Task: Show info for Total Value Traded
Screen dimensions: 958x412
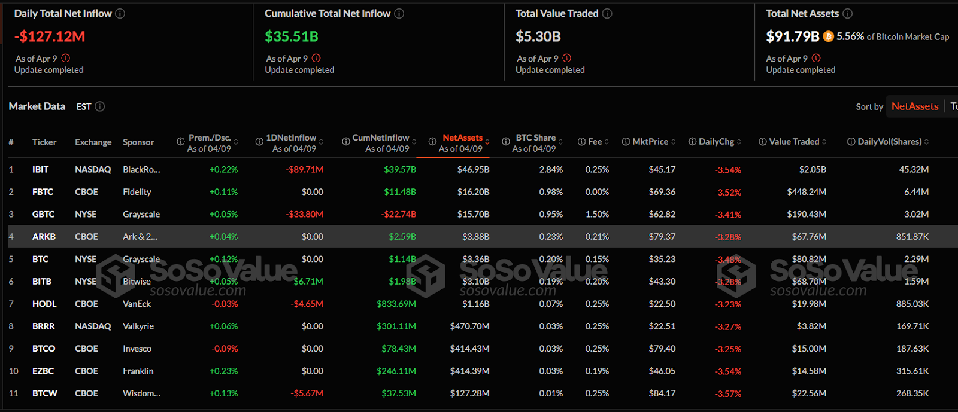Action: coord(607,13)
